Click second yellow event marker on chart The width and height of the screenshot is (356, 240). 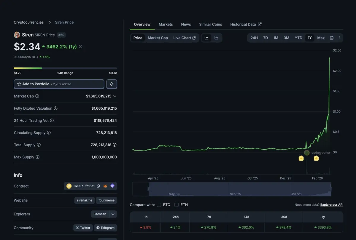(316, 158)
